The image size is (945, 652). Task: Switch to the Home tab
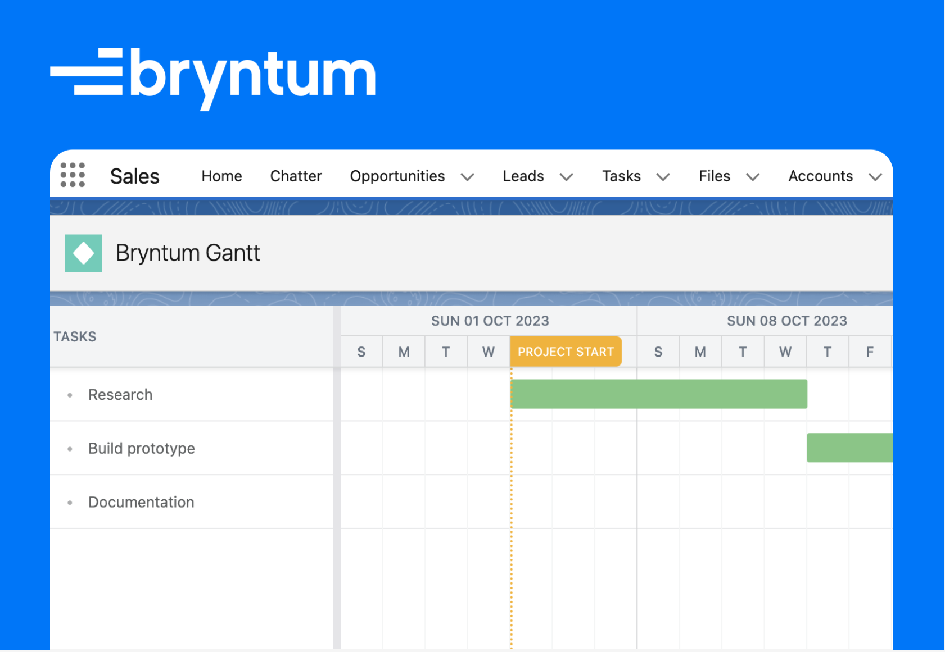221,176
